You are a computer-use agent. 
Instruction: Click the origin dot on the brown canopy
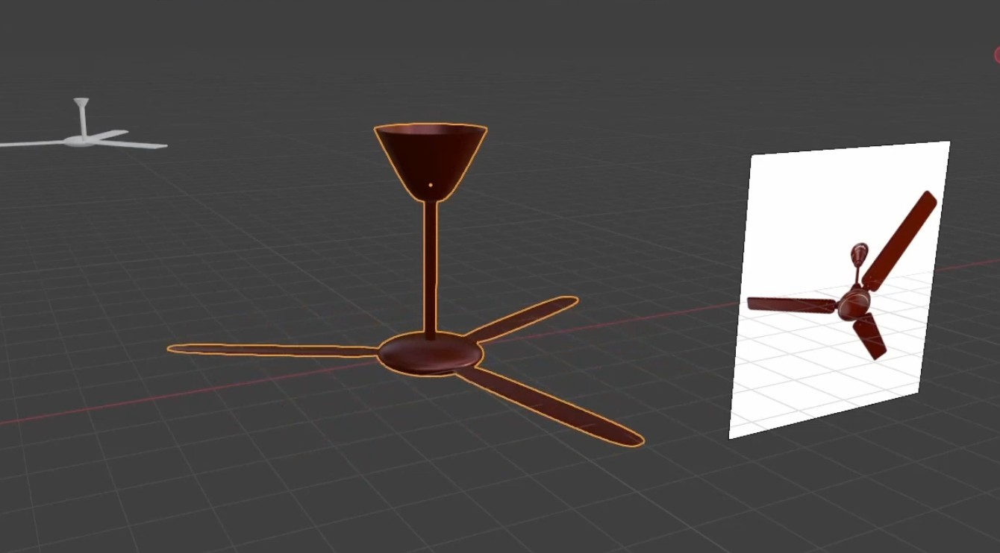431,184
